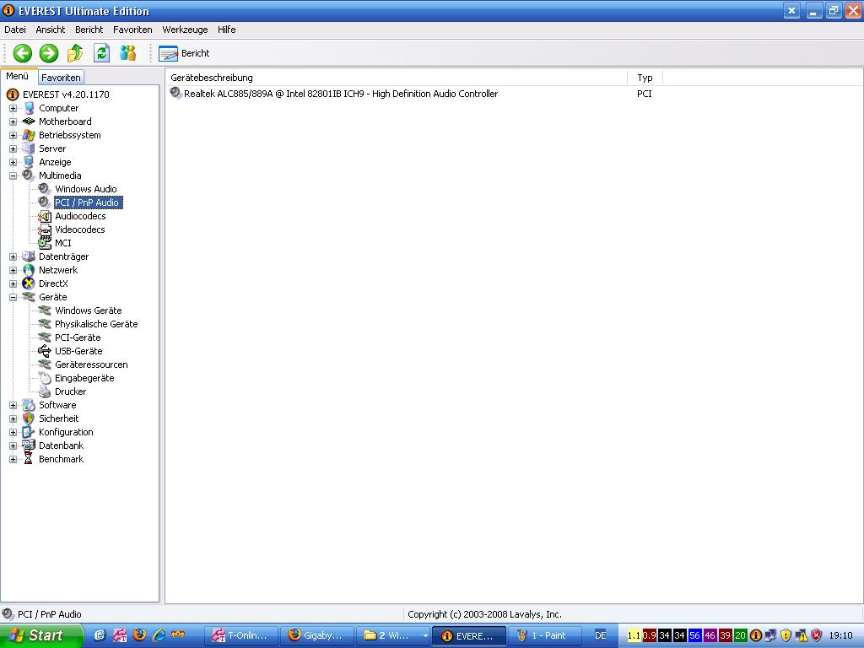Collapse the Multimedia tree node
864x648 pixels.
coord(13,175)
